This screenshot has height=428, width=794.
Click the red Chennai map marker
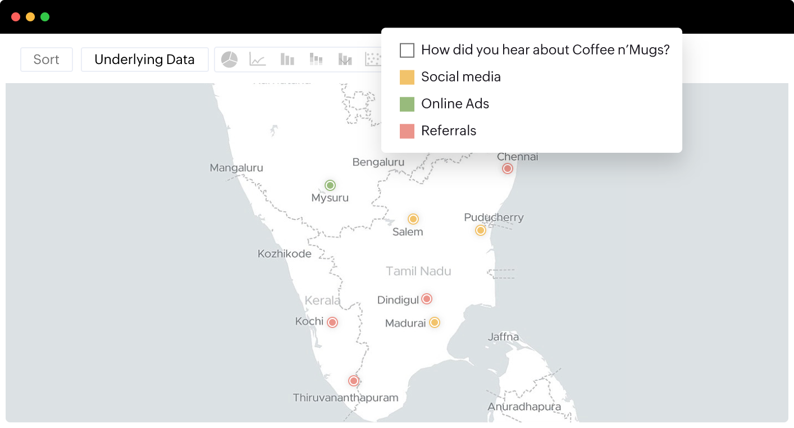pyautogui.click(x=508, y=169)
